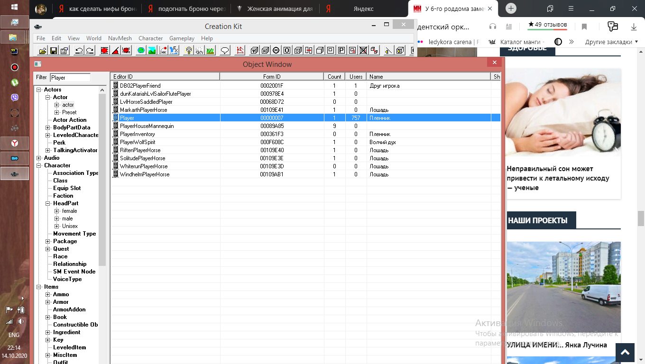Open the ledykora carena bookmark
The height and width of the screenshot is (364, 645).
click(449, 42)
